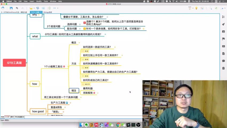Click the date and time in menu bar
Image resolution: width=227 pixels, height=128 pixels.
coord(200,1)
